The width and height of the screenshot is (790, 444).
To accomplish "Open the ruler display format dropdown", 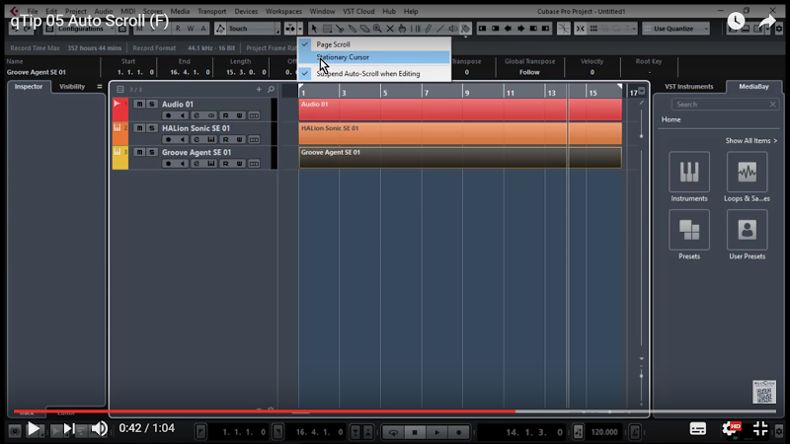I will (x=641, y=92).
